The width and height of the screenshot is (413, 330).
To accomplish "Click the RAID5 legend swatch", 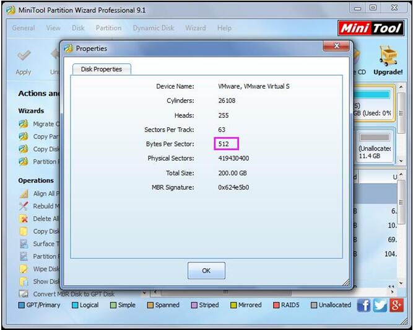I will coord(276,305).
